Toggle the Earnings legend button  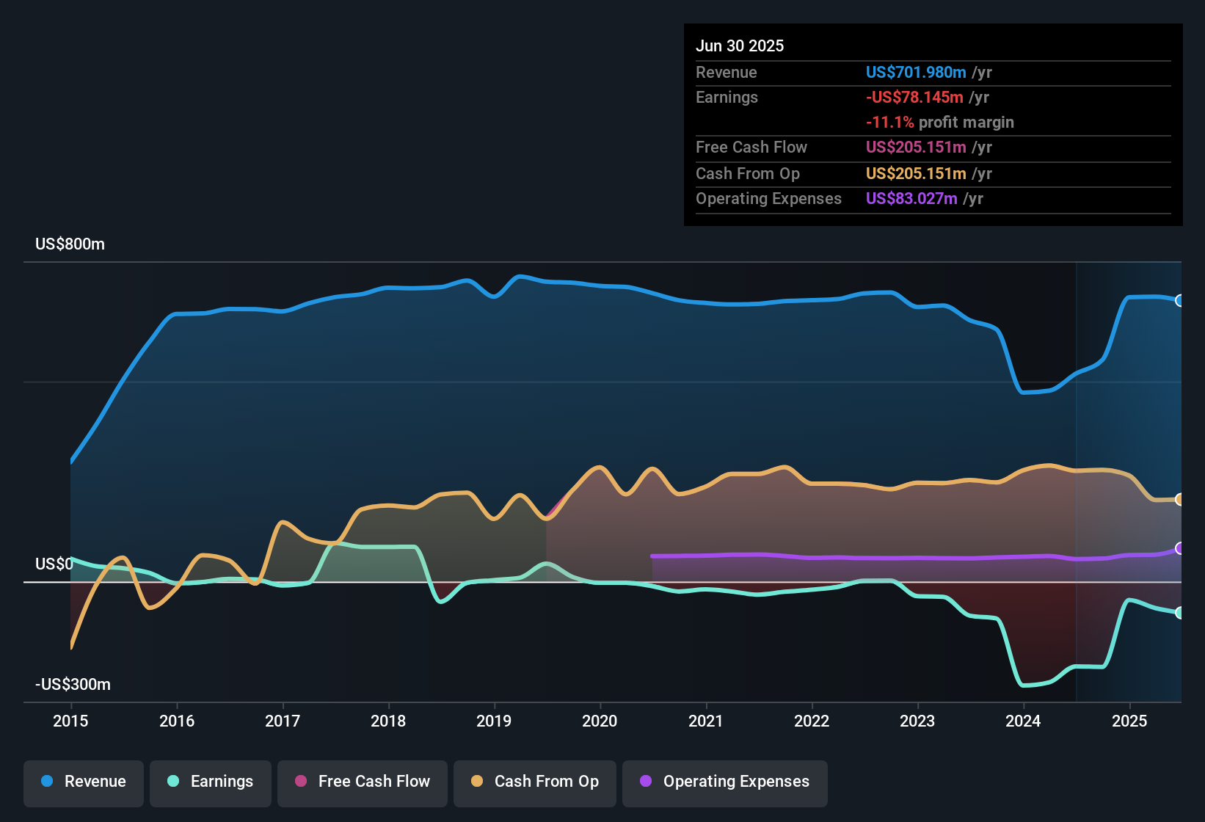(x=211, y=782)
